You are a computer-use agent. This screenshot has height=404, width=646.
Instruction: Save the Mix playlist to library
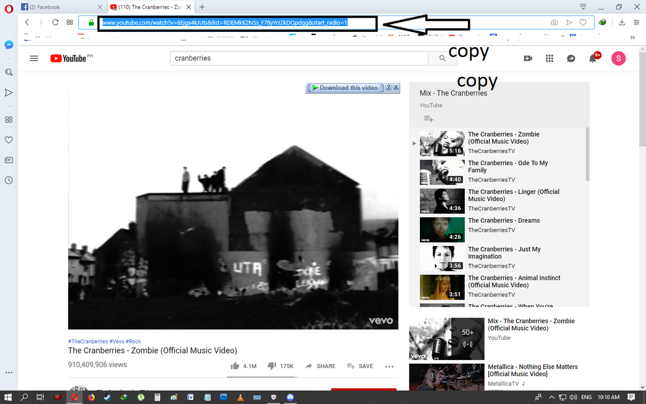coord(428,119)
